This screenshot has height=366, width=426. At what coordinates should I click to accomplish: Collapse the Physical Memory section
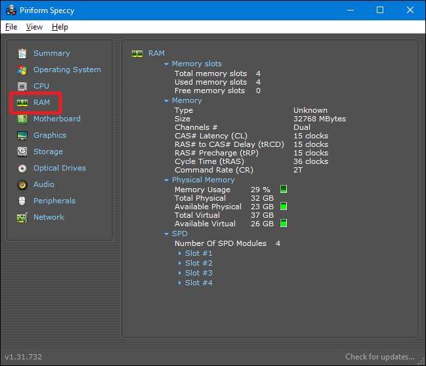click(x=167, y=180)
